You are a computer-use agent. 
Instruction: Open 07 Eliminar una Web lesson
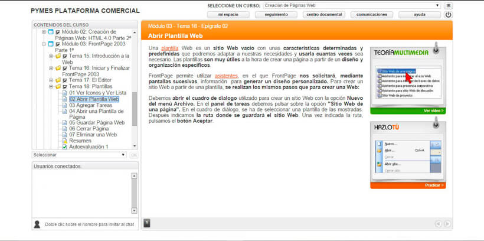(93, 135)
